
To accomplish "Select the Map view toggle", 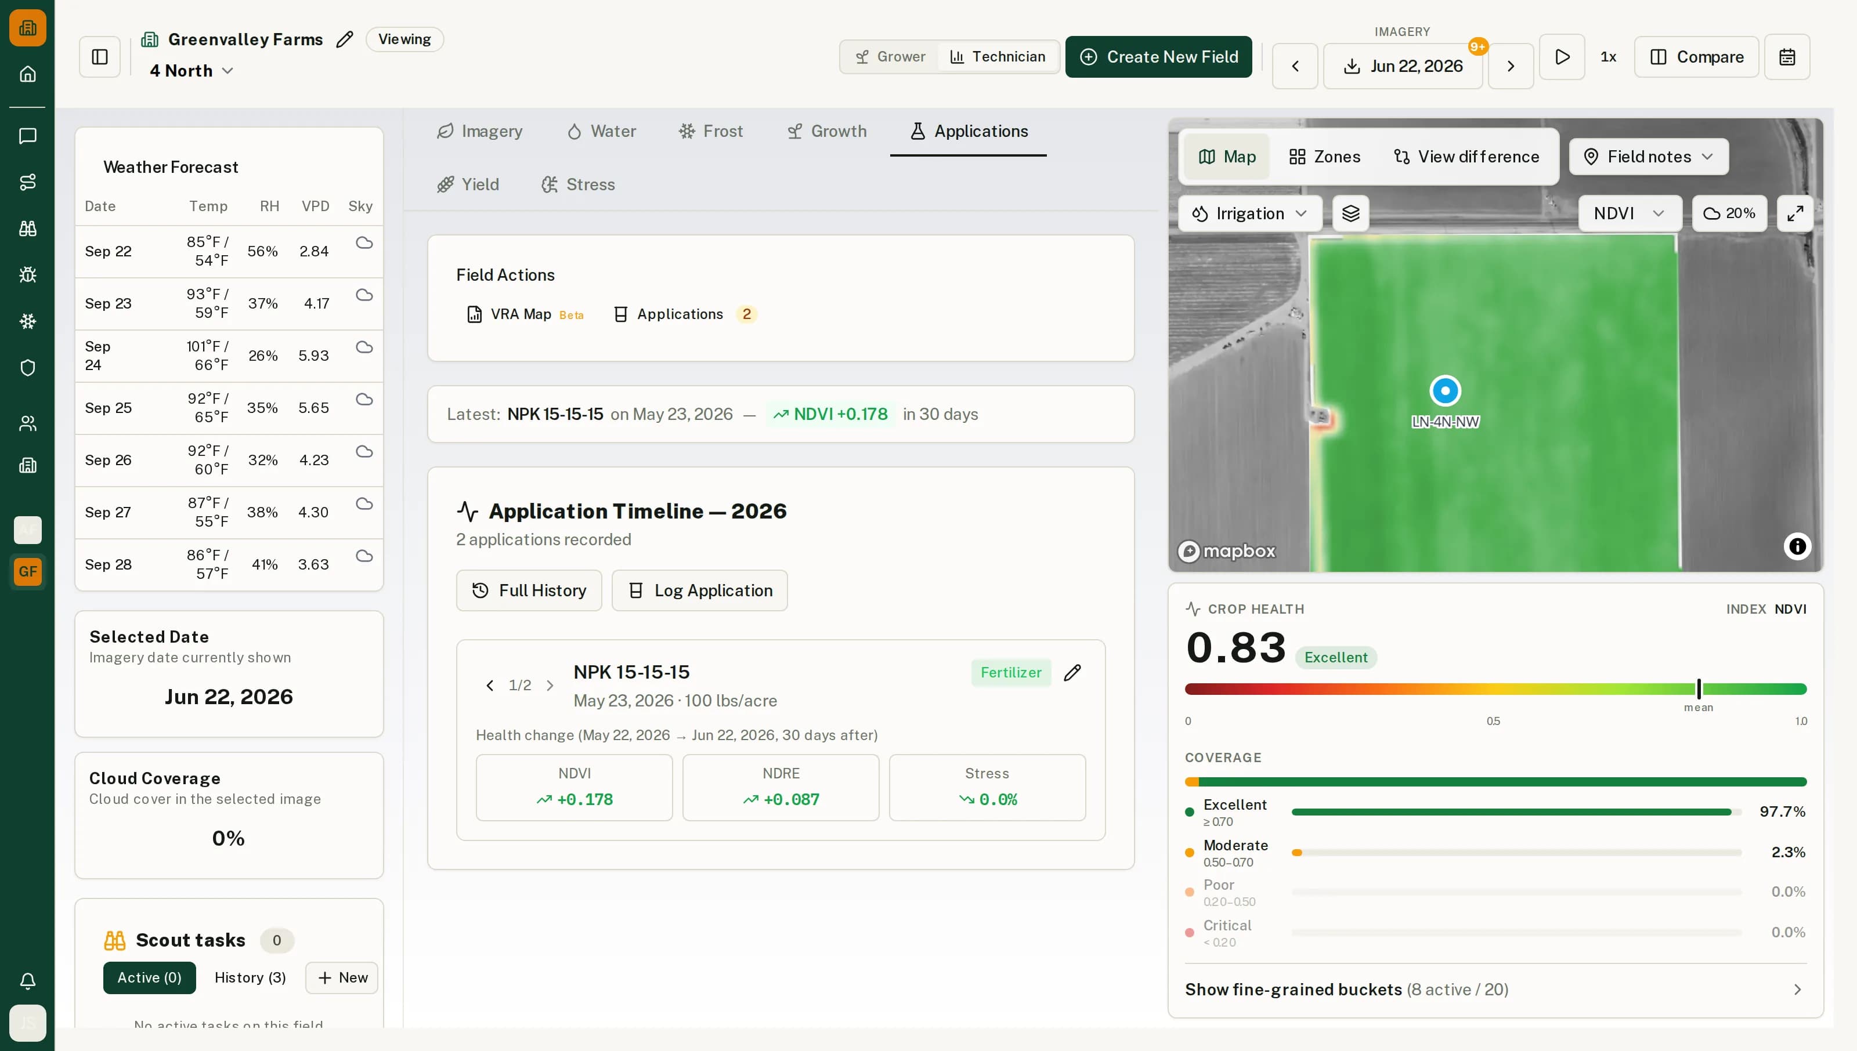I will coord(1226,157).
